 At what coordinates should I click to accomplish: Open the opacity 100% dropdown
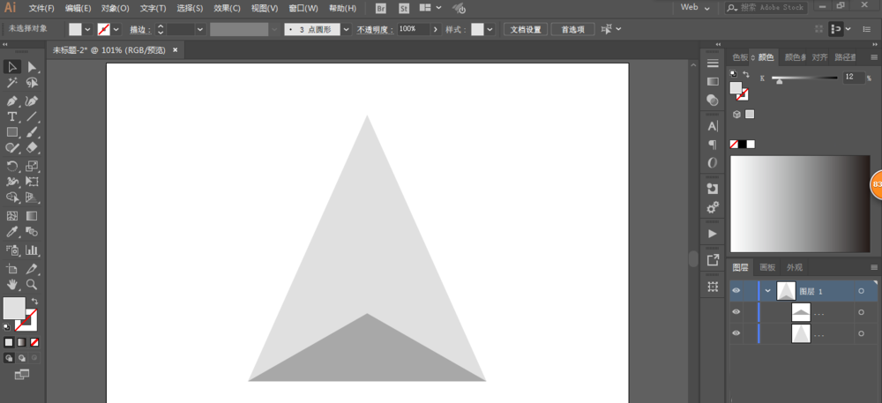click(x=435, y=29)
